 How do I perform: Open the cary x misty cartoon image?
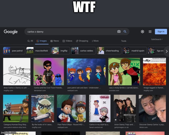124,72
